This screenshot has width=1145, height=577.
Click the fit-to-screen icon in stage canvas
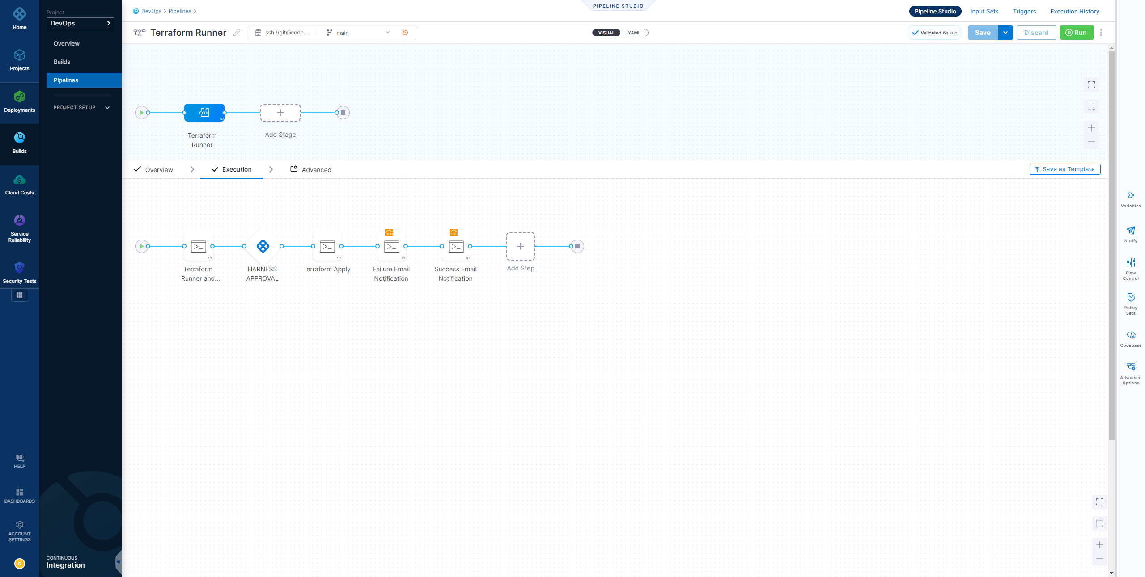(1091, 84)
